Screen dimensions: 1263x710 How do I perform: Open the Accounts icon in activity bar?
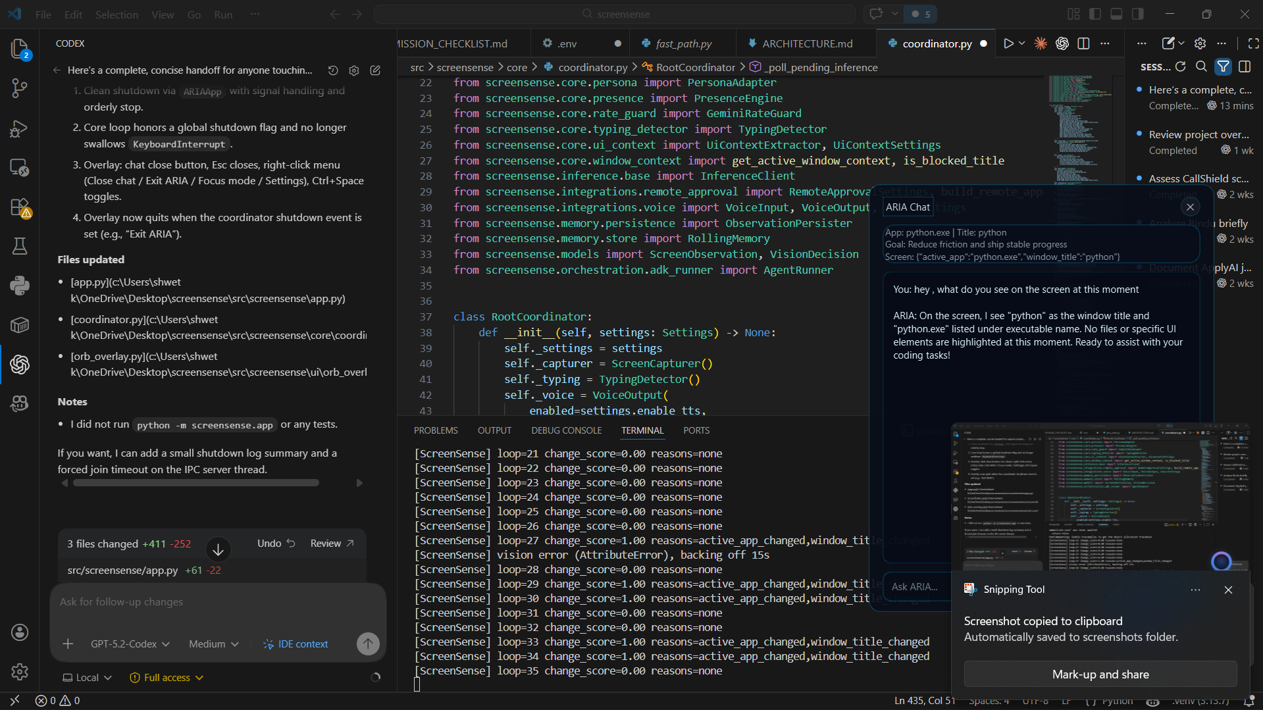tap(20, 632)
